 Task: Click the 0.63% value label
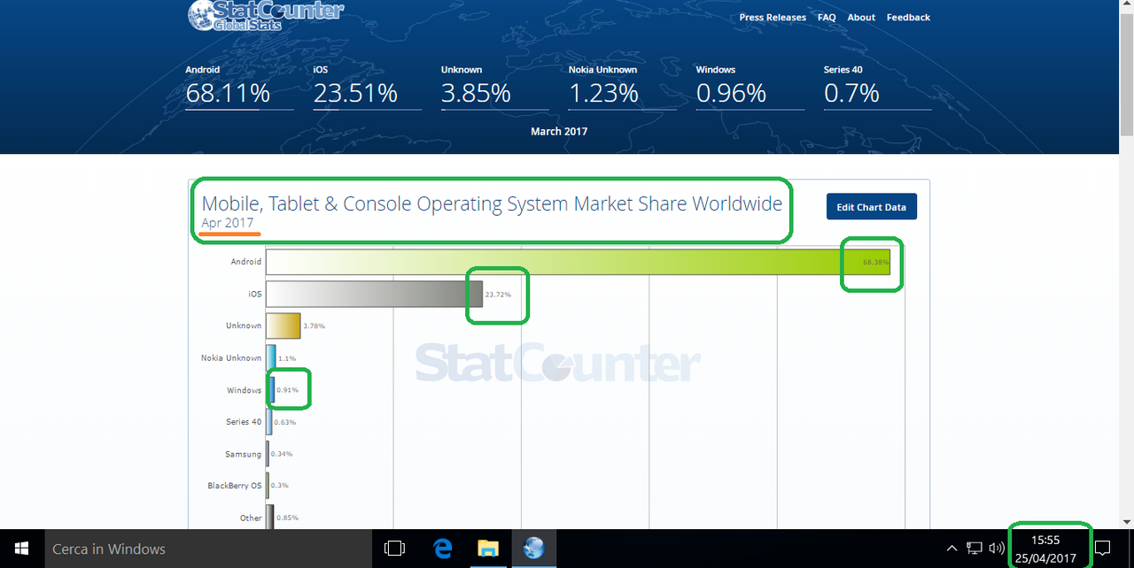284,423
